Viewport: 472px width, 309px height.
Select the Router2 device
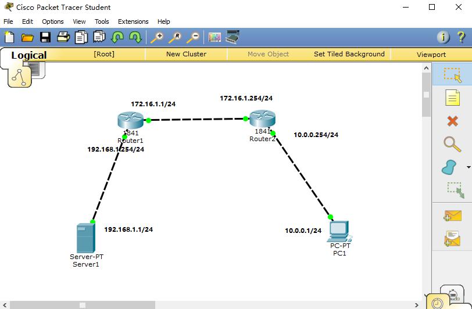[x=262, y=118]
